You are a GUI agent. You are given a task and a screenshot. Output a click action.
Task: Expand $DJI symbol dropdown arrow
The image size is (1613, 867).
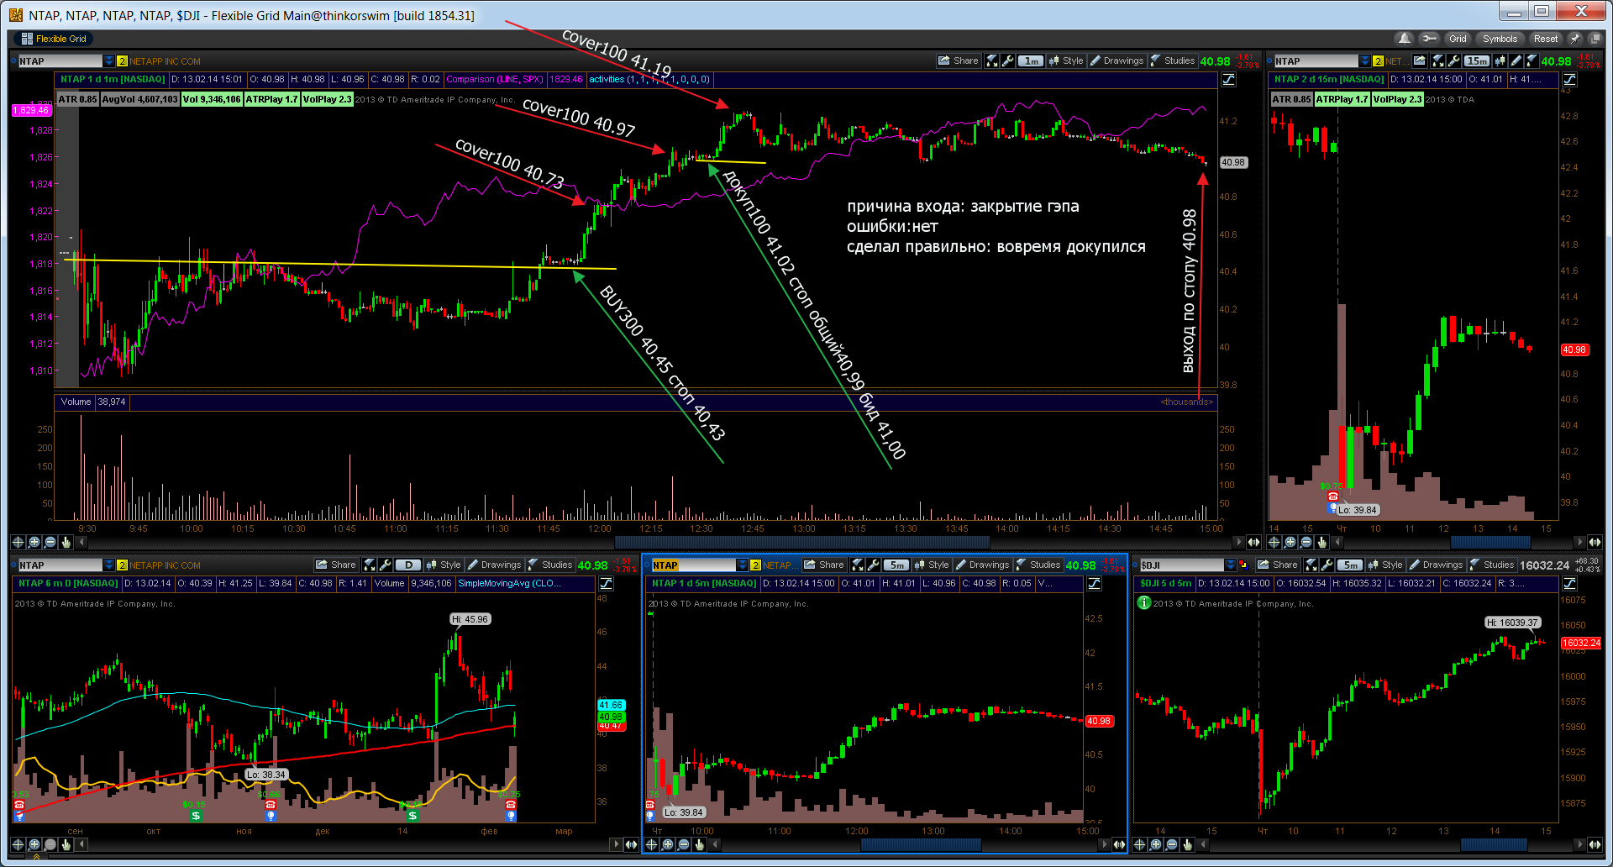(x=1231, y=565)
